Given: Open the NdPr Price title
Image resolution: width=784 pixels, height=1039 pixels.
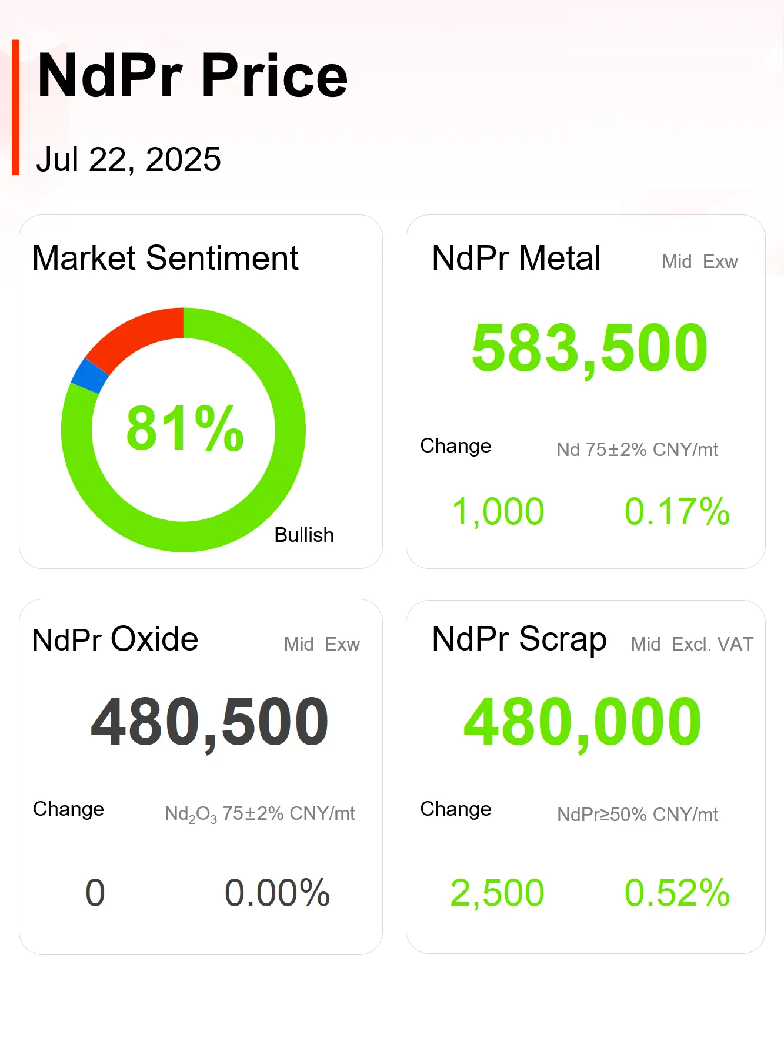Looking at the screenshot, I should 192,76.
